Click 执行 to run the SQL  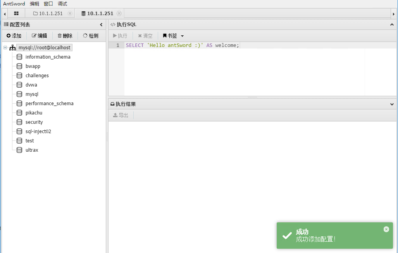(120, 36)
